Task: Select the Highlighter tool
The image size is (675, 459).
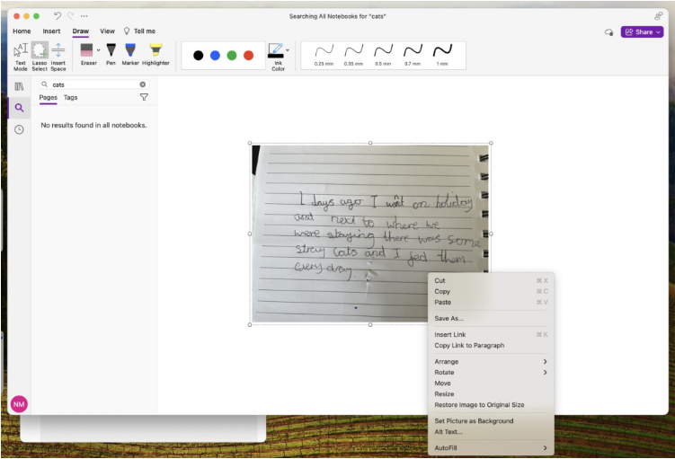Action: click(x=155, y=52)
